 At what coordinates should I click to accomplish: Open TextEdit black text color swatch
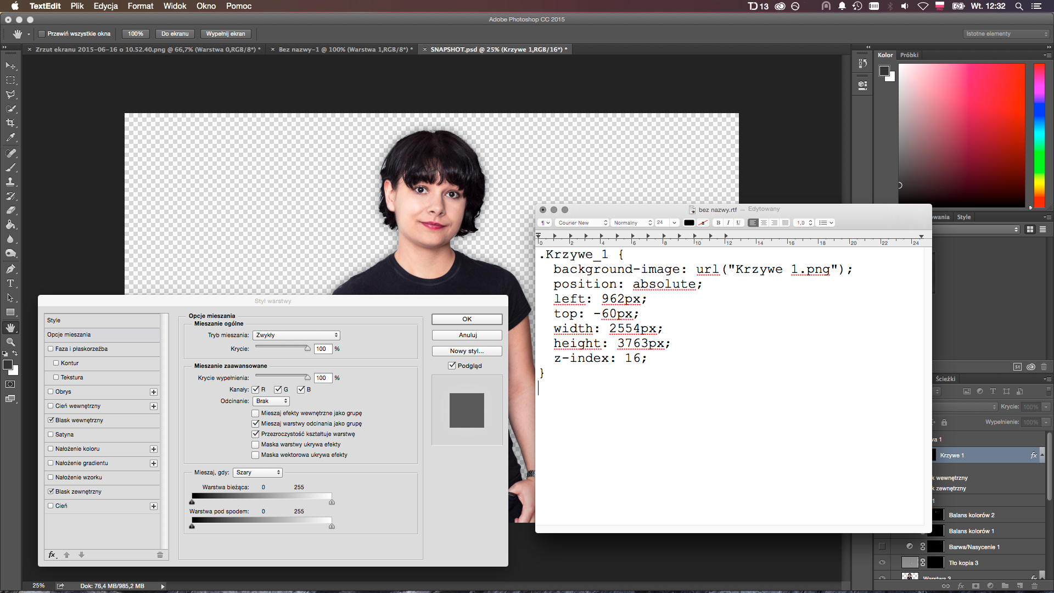tap(689, 223)
